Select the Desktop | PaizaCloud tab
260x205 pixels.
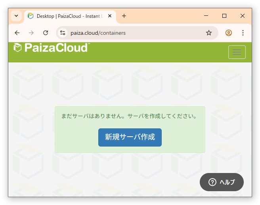70,16
